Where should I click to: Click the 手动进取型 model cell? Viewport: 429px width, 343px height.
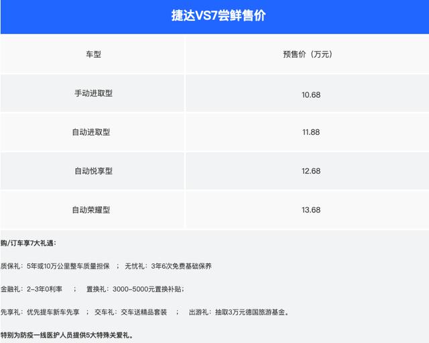tap(93, 93)
